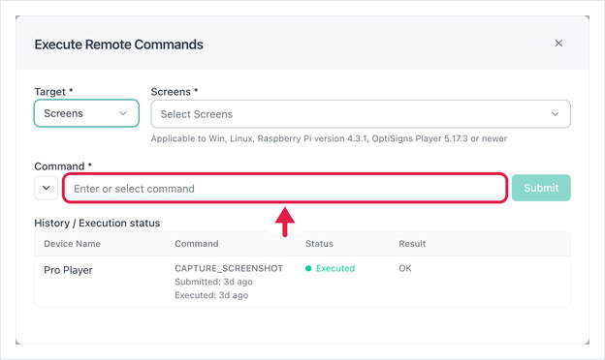Open the Select Screens dropdown
Screen dimensions: 605x360
[361, 114]
